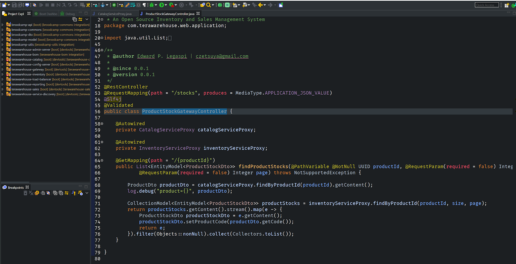Viewport: 516px width, 264px height.
Task: Add Java Exception Breakpoint icon
Action: (x=74, y=193)
